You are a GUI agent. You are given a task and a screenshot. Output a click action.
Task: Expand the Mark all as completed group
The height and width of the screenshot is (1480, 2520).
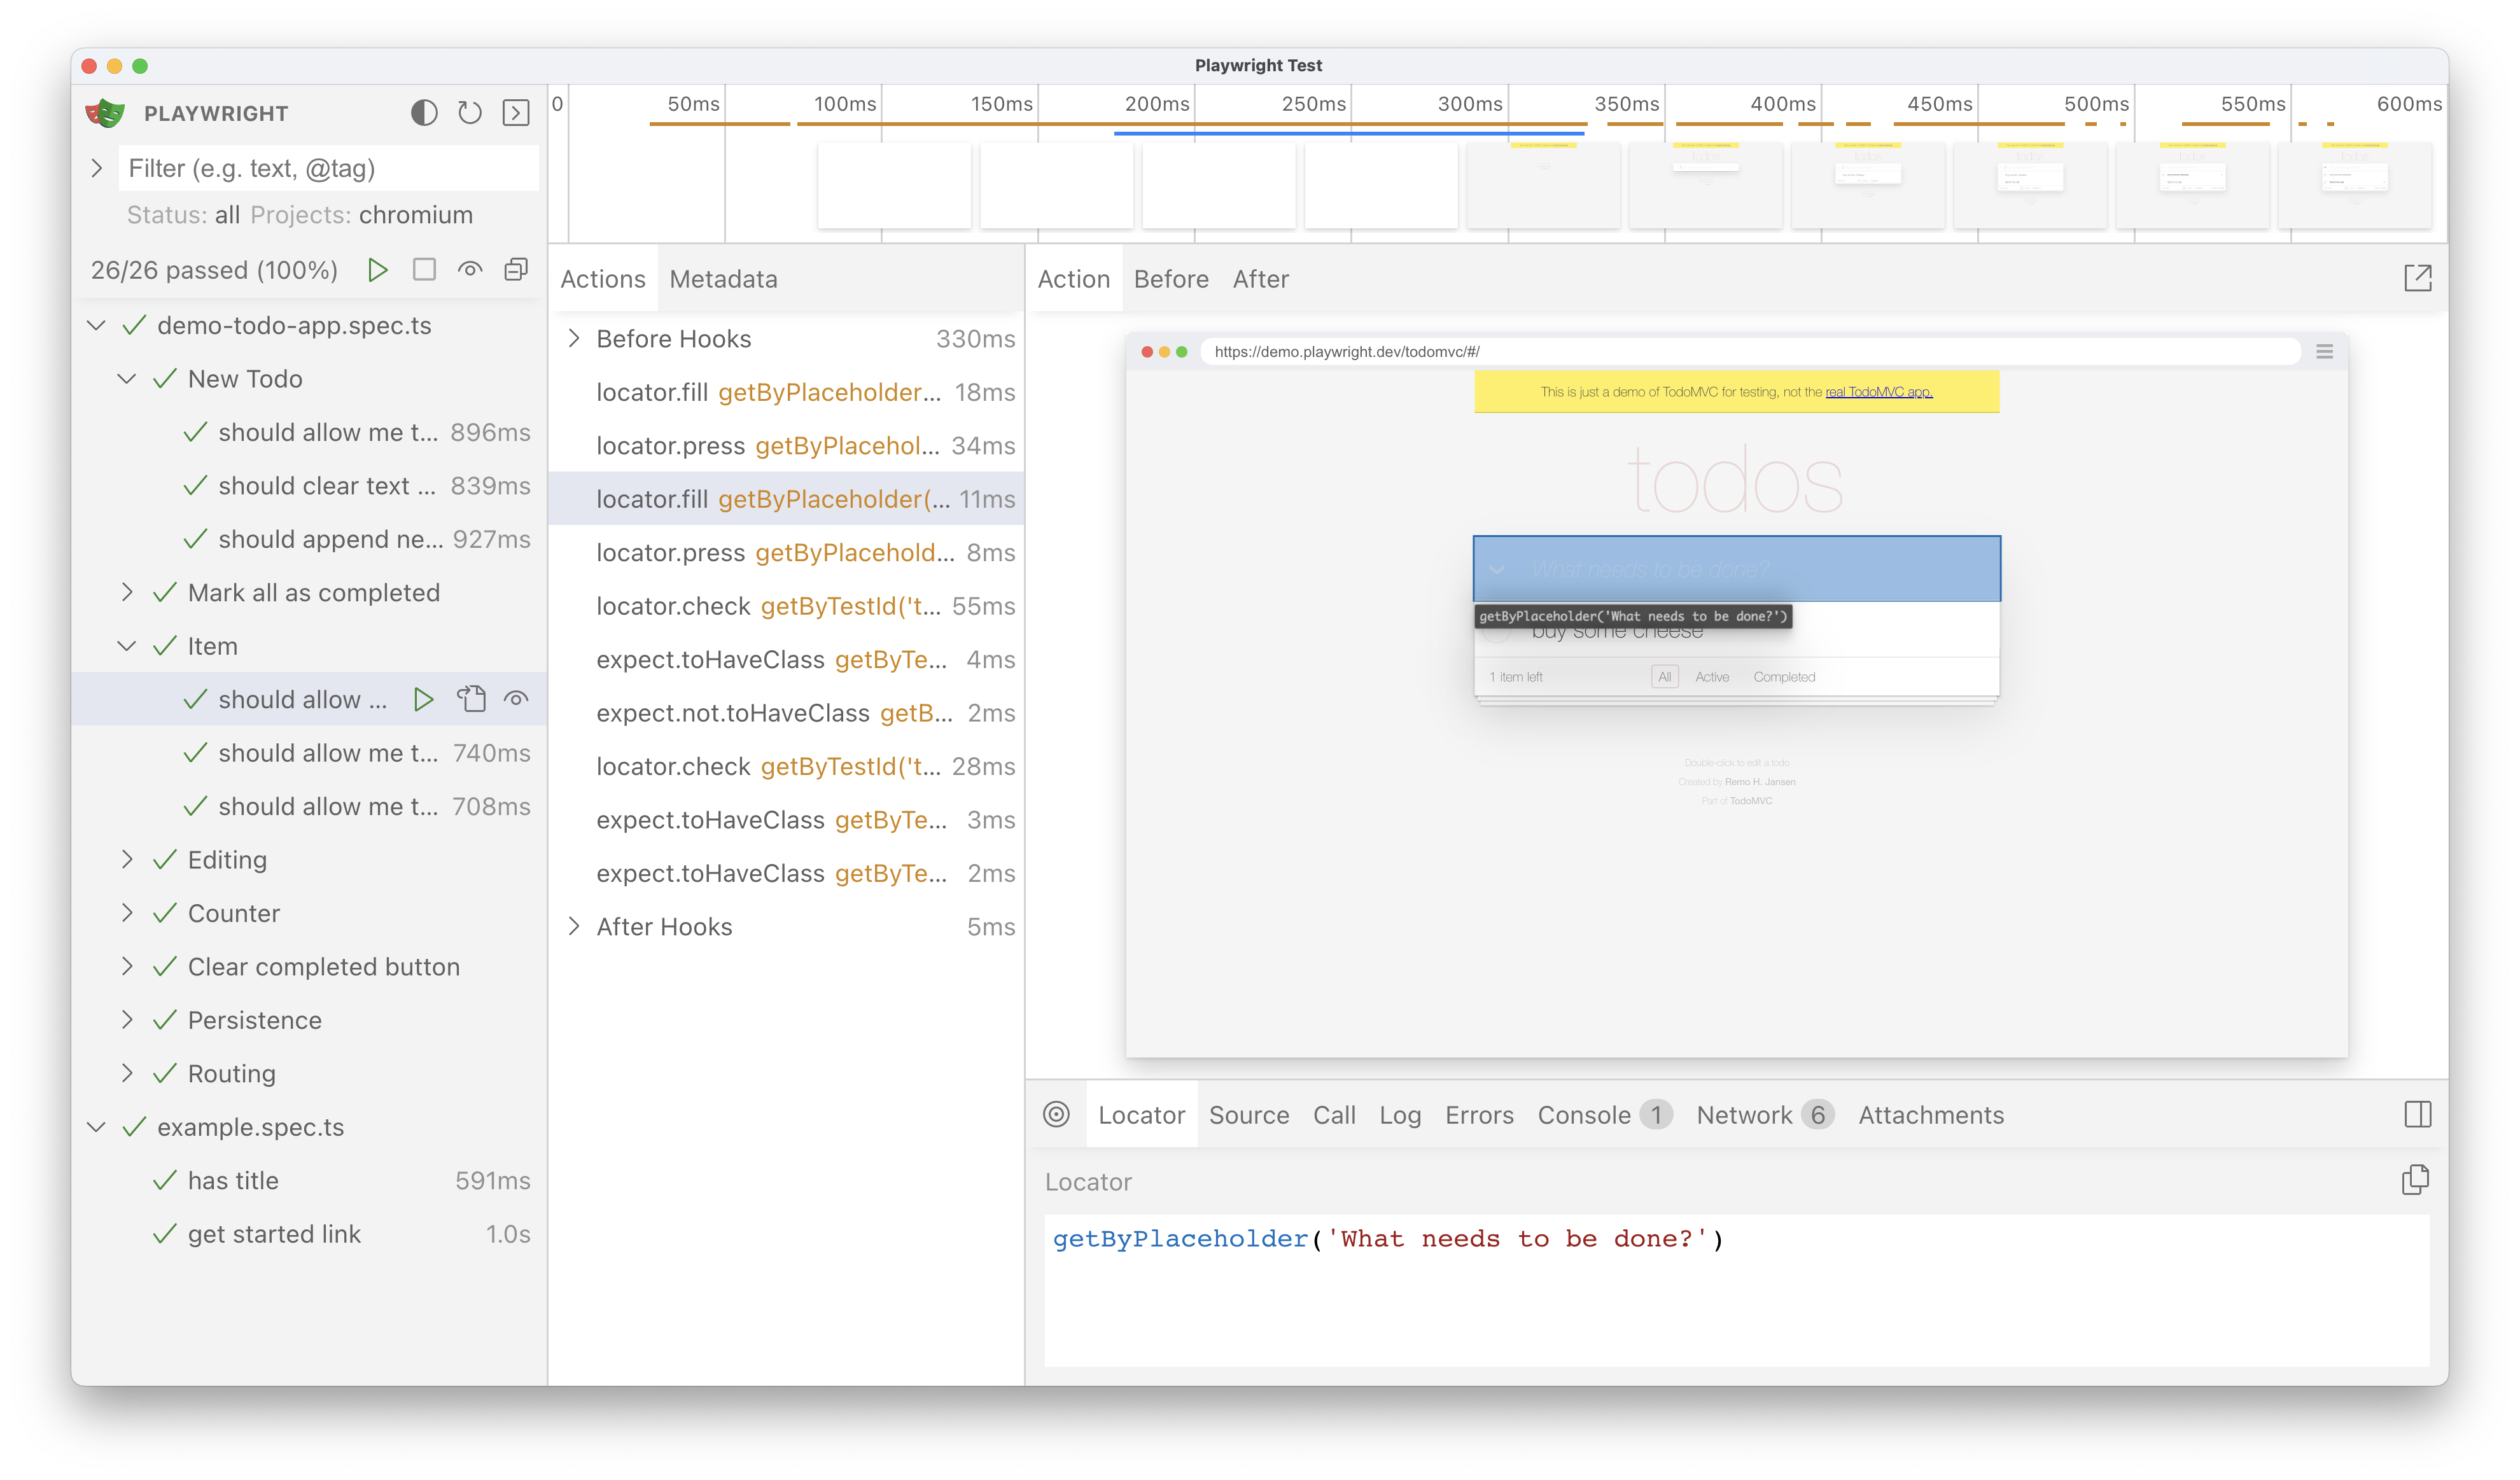pos(127,592)
